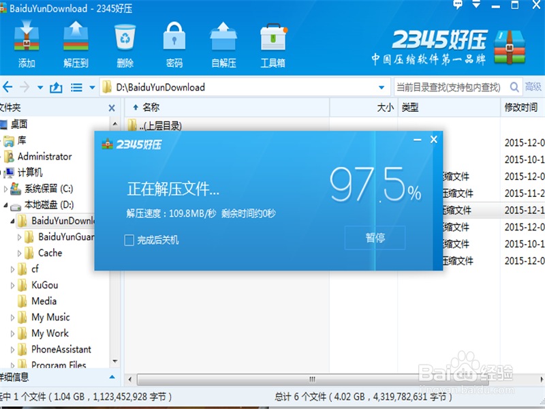The width and height of the screenshot is (545, 409).
Task: Open 高级 advanced search link
Action: pos(533,87)
